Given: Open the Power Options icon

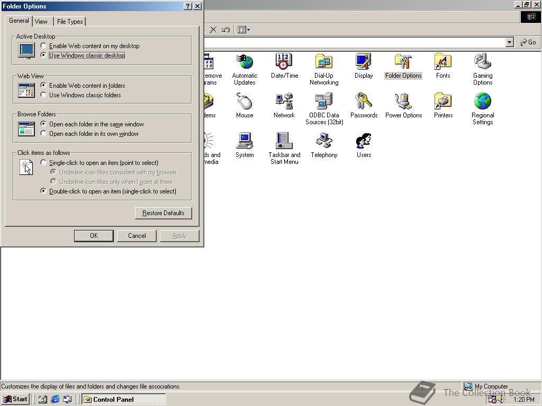Looking at the screenshot, I should coord(403,105).
